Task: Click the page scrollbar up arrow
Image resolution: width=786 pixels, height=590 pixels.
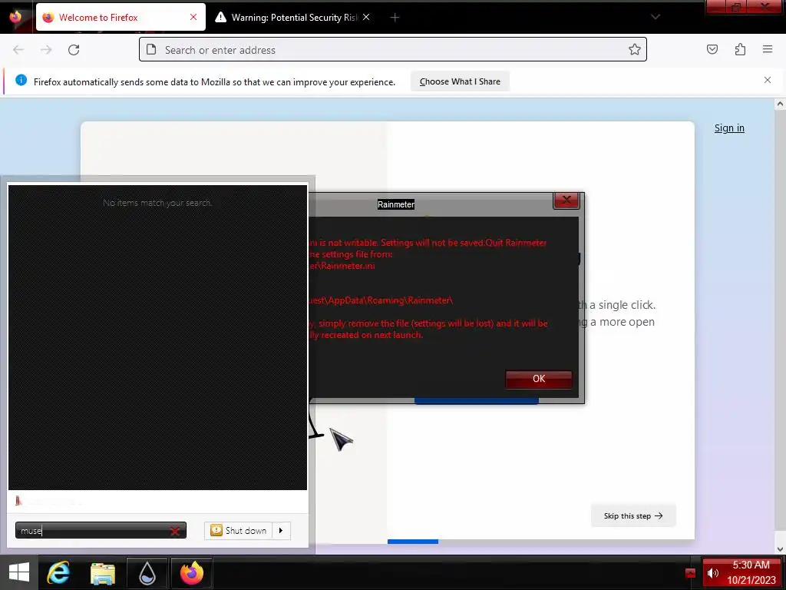Action: [x=780, y=104]
